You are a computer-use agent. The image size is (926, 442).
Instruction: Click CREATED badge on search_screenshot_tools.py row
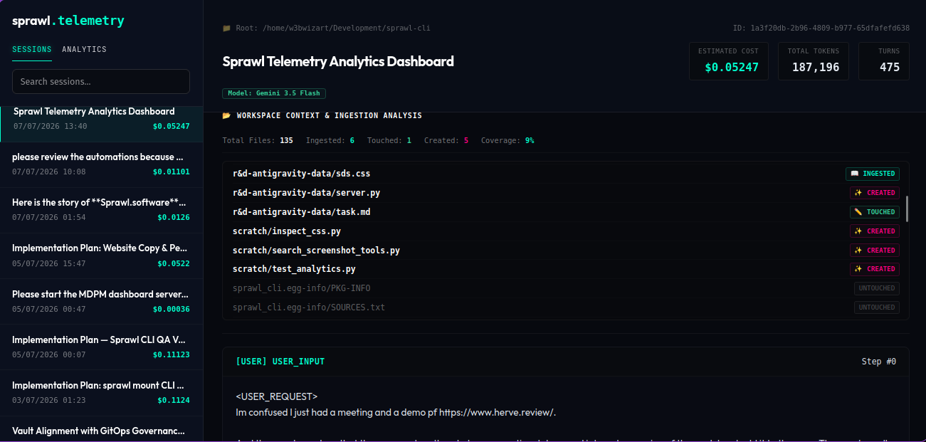(875, 251)
